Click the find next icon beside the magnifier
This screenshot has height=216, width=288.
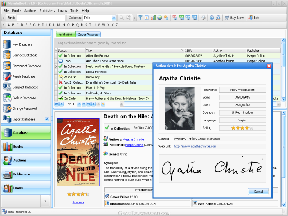(128, 18)
